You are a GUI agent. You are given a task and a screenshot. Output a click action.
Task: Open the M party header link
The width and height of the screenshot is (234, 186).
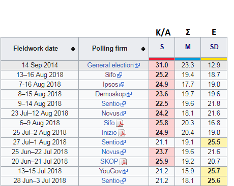point(188,47)
